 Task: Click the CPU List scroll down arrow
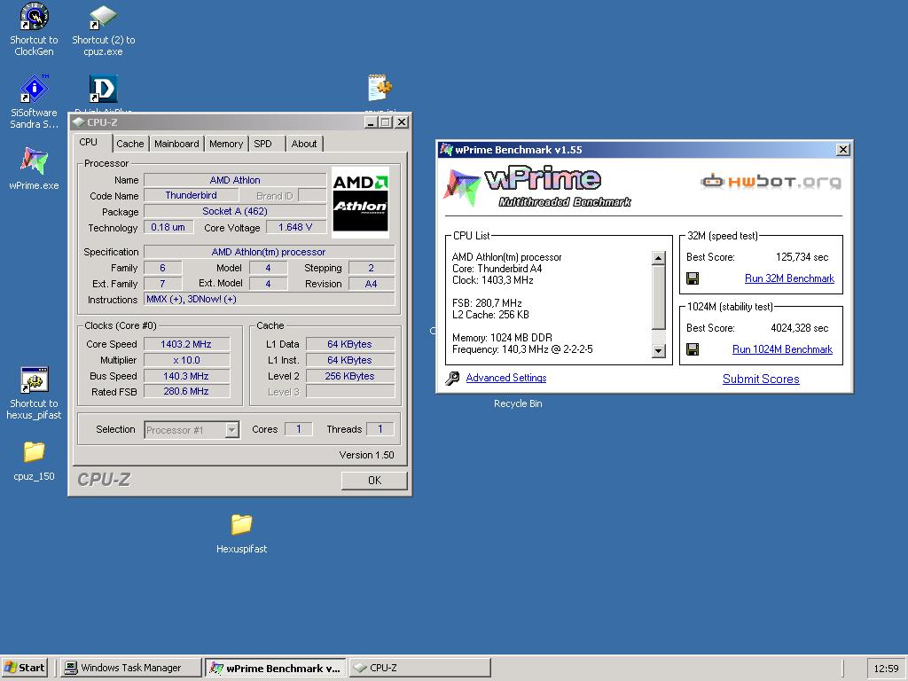[659, 350]
